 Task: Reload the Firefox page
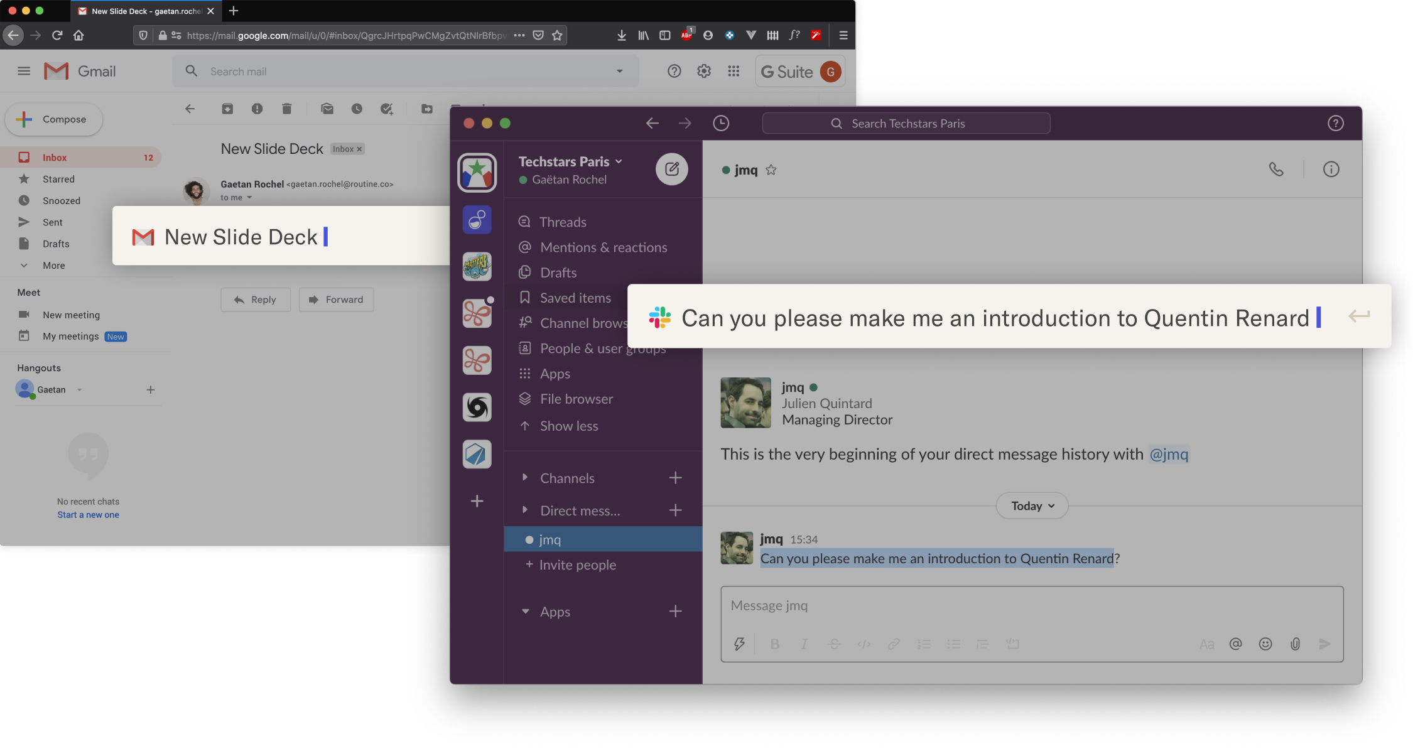(x=57, y=35)
